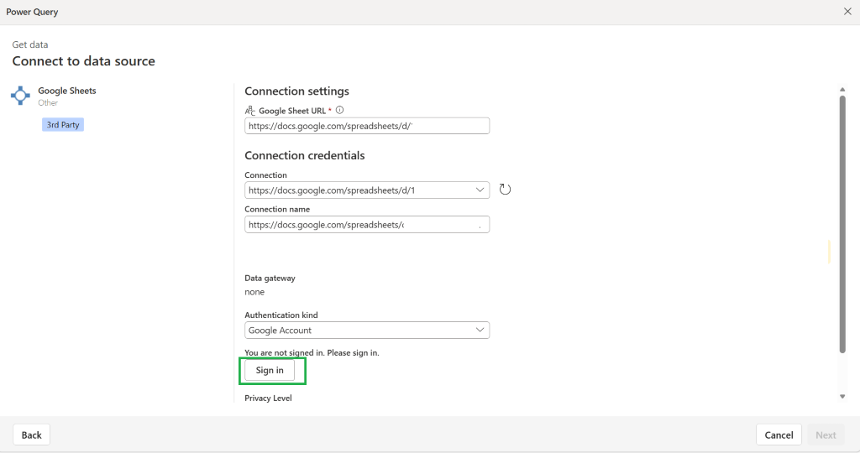
Task: Click the 'Other' category text
Action: click(48, 103)
